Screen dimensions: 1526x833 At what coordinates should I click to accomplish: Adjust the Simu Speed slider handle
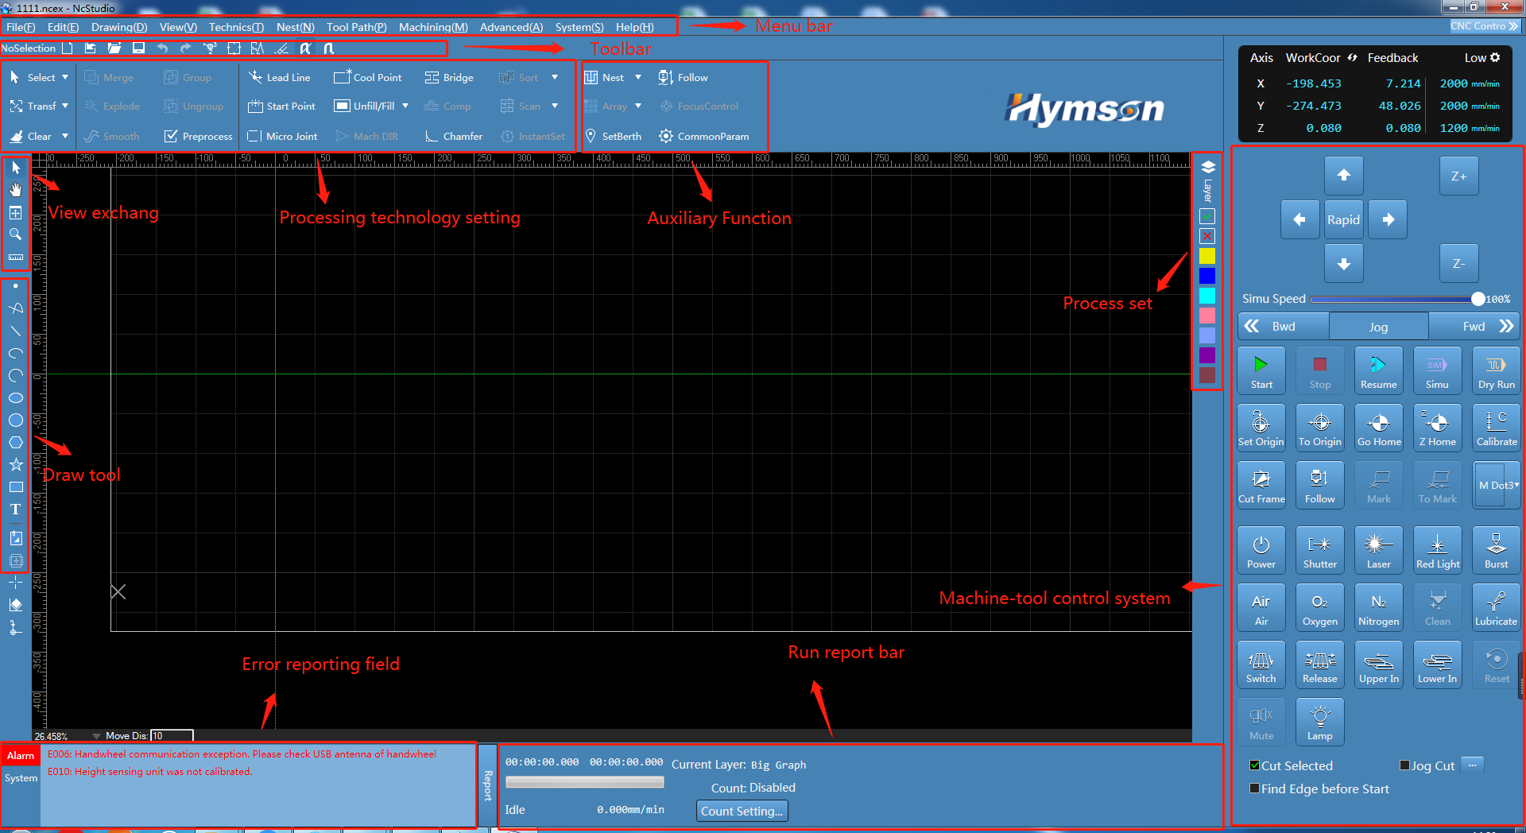[x=1478, y=299]
